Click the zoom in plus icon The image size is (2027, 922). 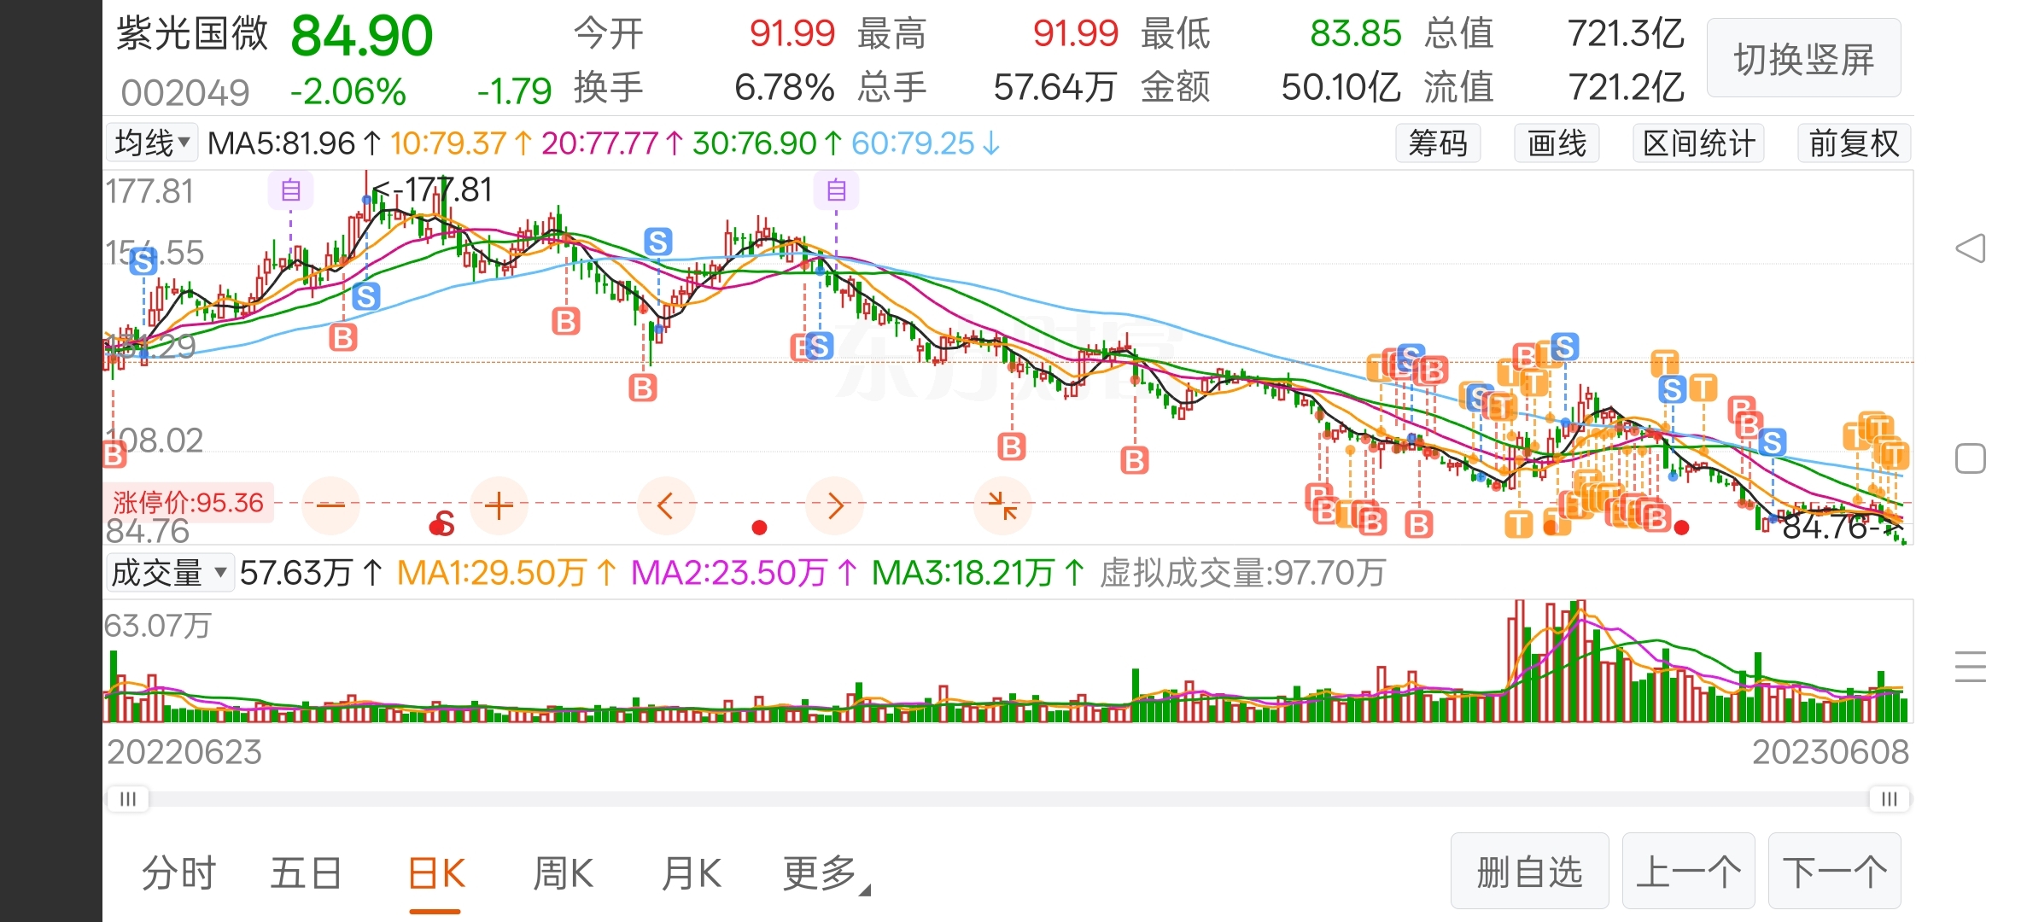pos(499,505)
